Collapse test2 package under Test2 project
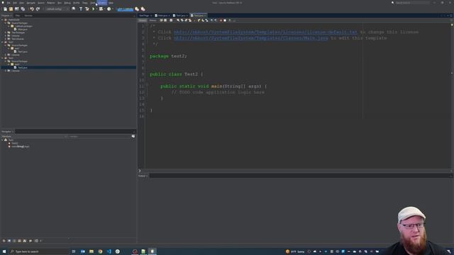The height and width of the screenshot is (255, 454). [9, 64]
